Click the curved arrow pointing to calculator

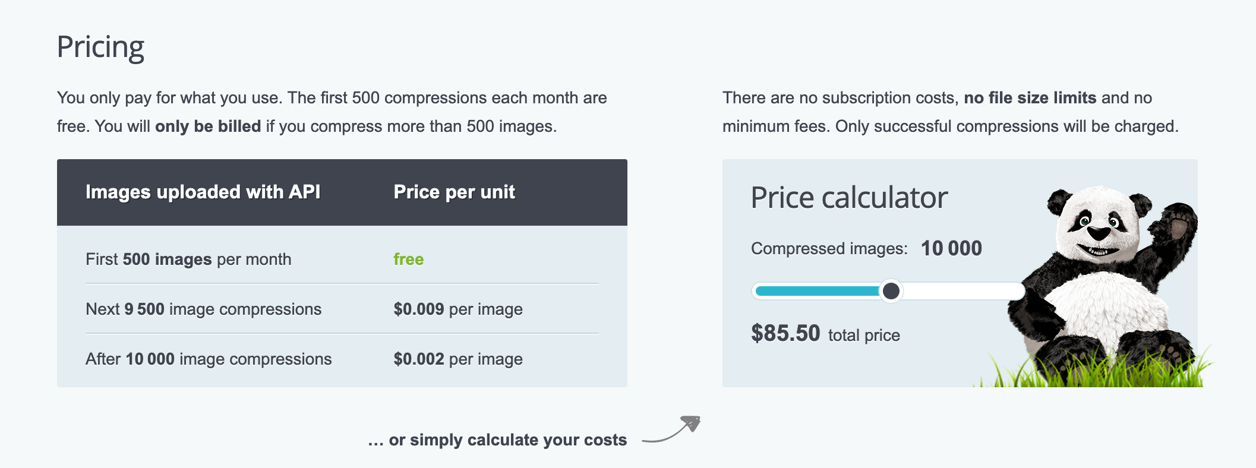pos(671,429)
